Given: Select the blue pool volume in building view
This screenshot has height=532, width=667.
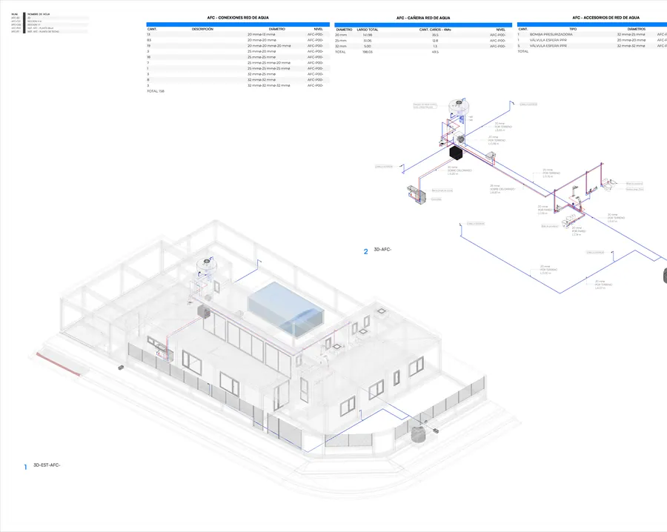Looking at the screenshot, I should 286,308.
